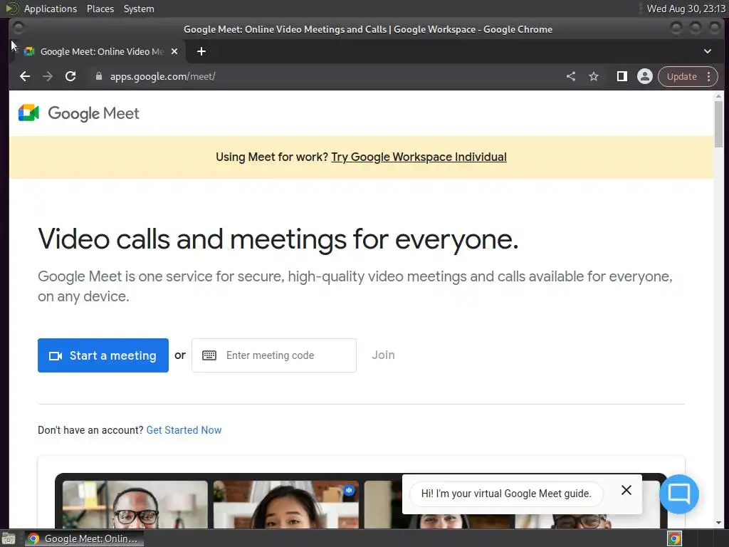Expand the tab search dropdown arrow

click(x=707, y=51)
